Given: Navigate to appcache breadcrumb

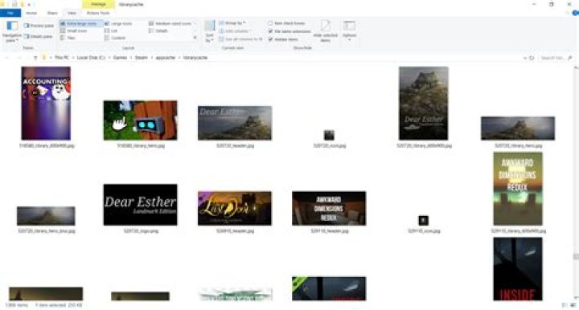Looking at the screenshot, I should [x=165, y=58].
